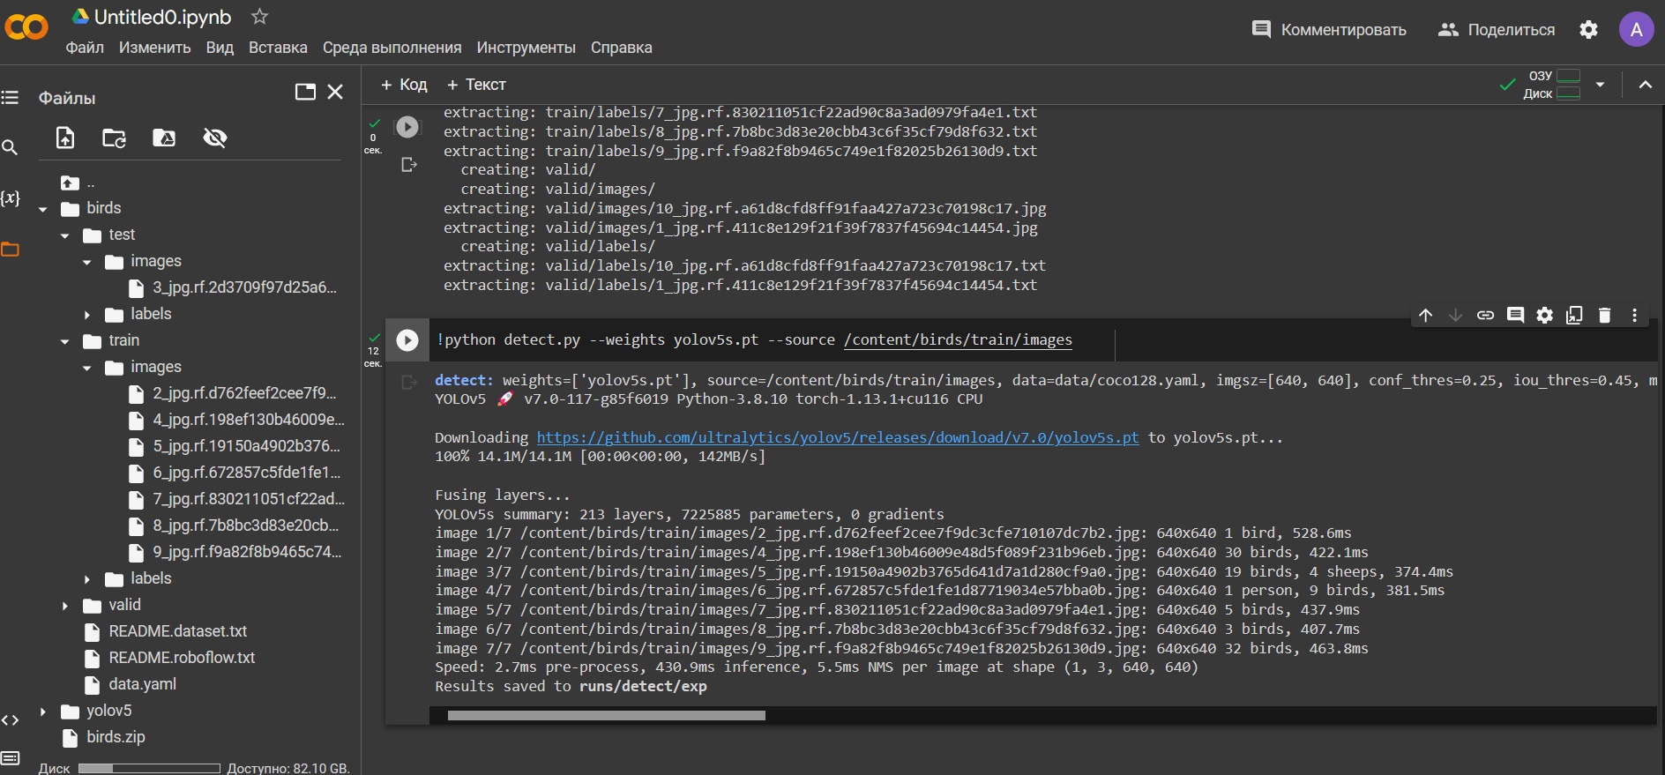The image size is (1665, 775).
Task: Click the Поделиться button
Action: pos(1497,29)
